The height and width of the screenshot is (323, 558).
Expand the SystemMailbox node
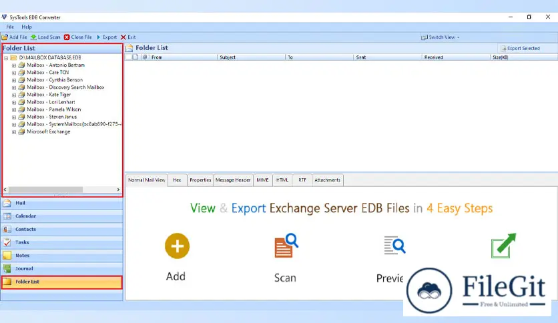[14, 125]
